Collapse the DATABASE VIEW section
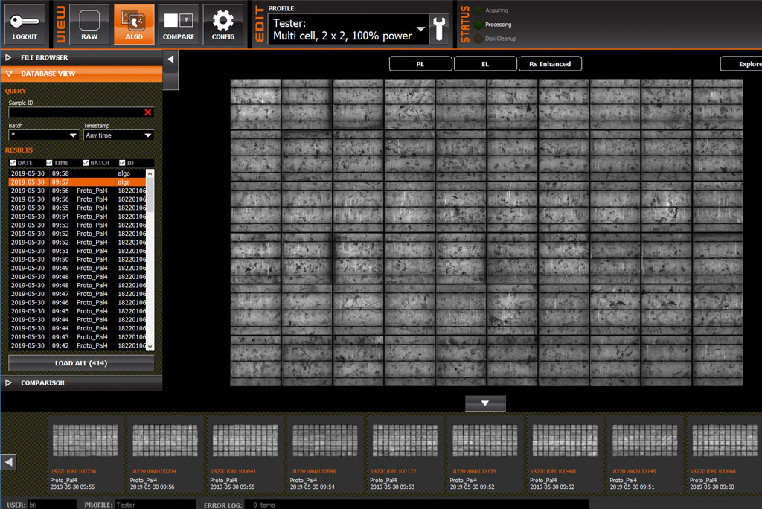The height and width of the screenshot is (509, 762). pos(81,74)
